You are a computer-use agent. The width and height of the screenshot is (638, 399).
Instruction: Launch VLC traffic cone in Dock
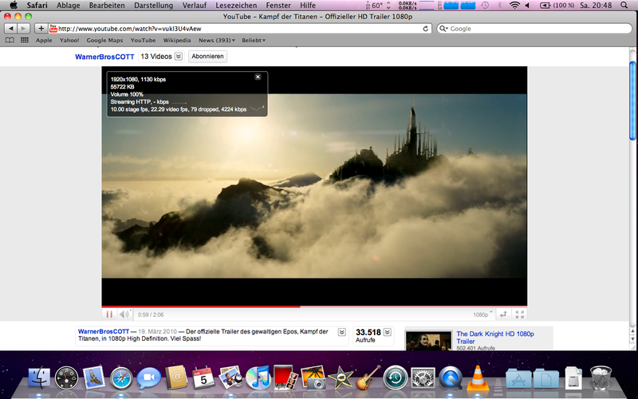click(x=477, y=377)
